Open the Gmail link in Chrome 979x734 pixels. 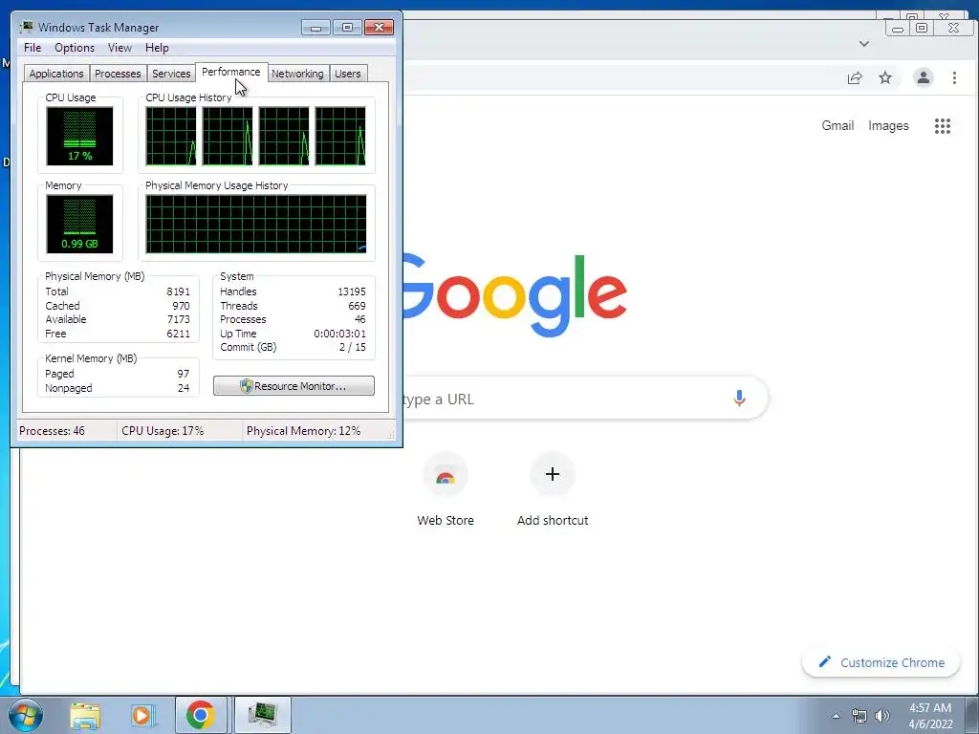click(x=838, y=125)
